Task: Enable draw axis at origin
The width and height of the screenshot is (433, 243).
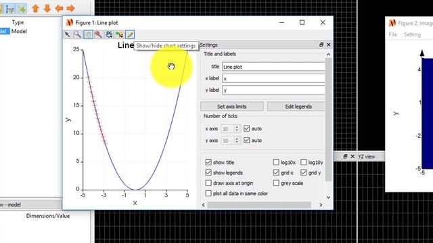Action: pos(208,183)
